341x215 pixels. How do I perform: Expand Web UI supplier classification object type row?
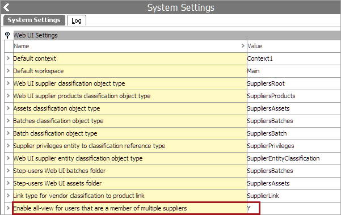tap(9, 83)
